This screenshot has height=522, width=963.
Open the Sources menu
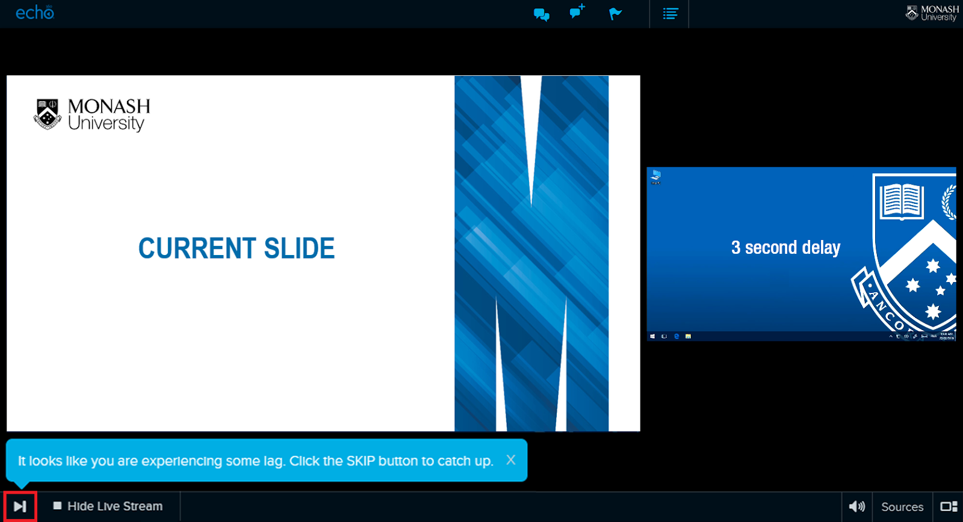point(902,507)
